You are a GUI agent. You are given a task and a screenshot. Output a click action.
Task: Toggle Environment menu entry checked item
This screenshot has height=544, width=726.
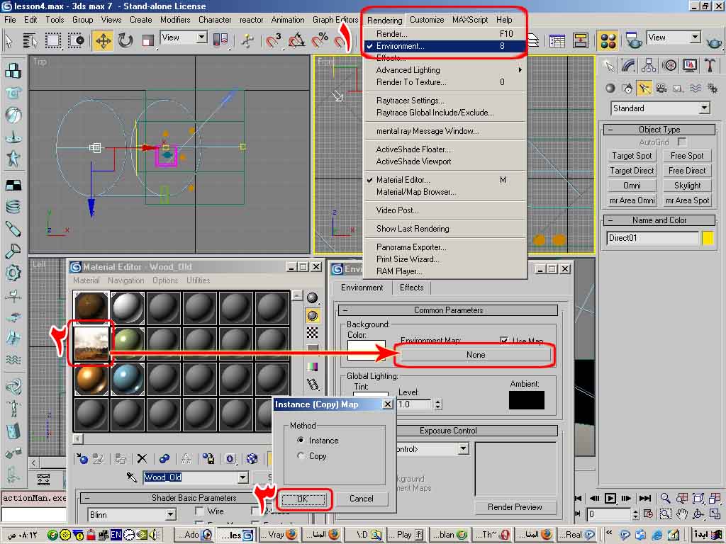click(x=444, y=46)
